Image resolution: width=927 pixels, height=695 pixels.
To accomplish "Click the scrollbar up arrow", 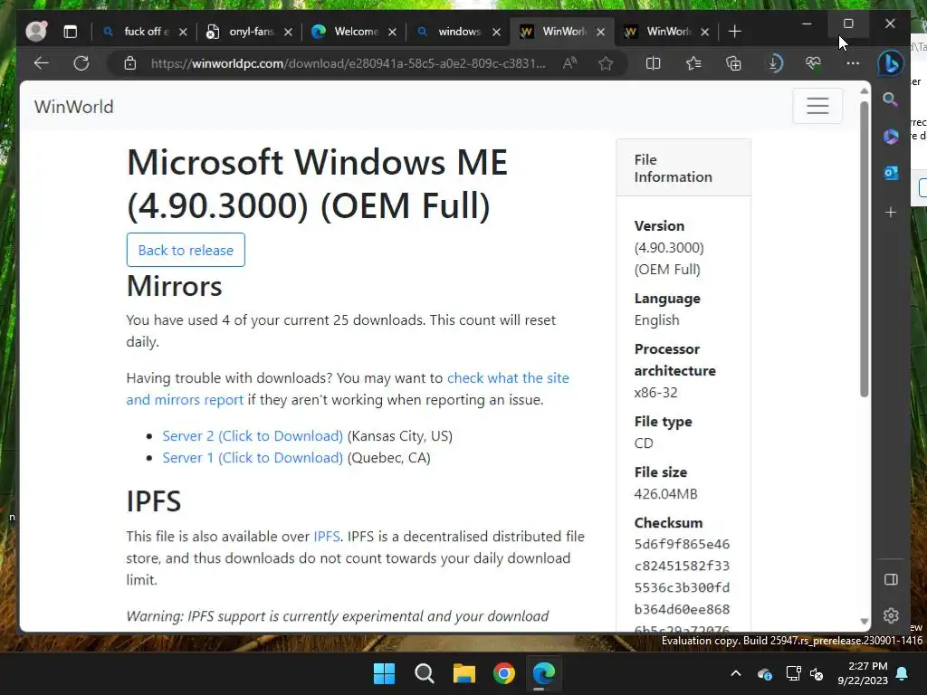I will 864,91.
